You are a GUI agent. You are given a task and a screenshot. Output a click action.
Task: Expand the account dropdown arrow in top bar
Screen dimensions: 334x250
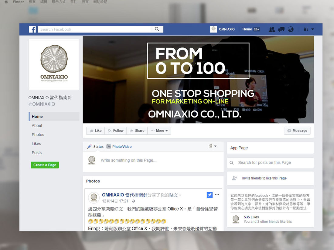click(313, 29)
